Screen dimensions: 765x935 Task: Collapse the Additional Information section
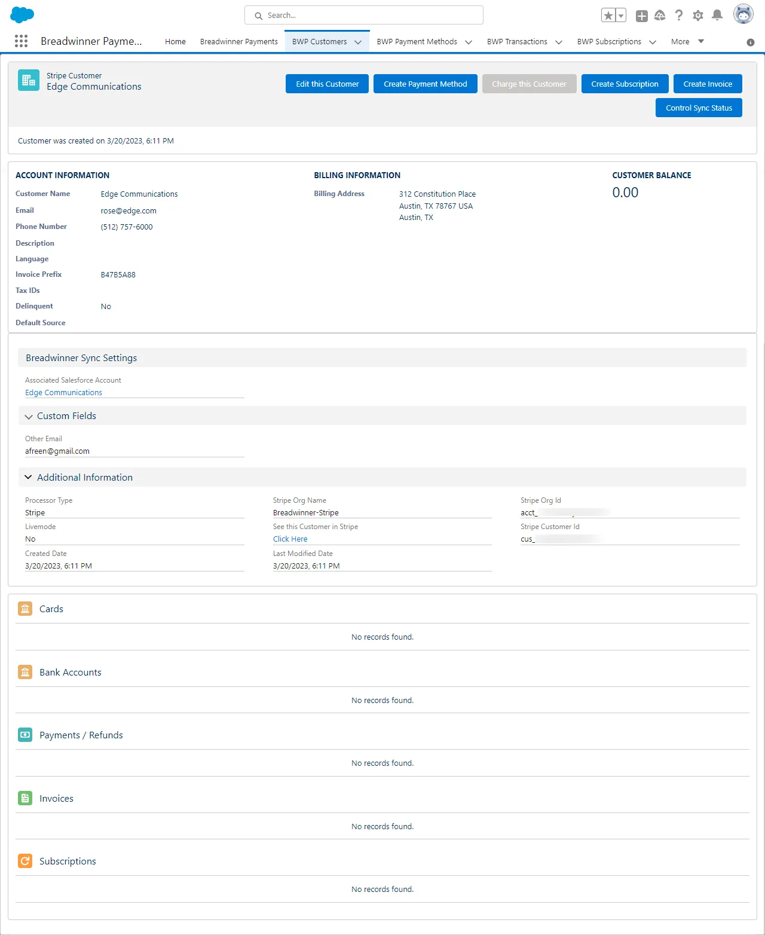(x=28, y=477)
